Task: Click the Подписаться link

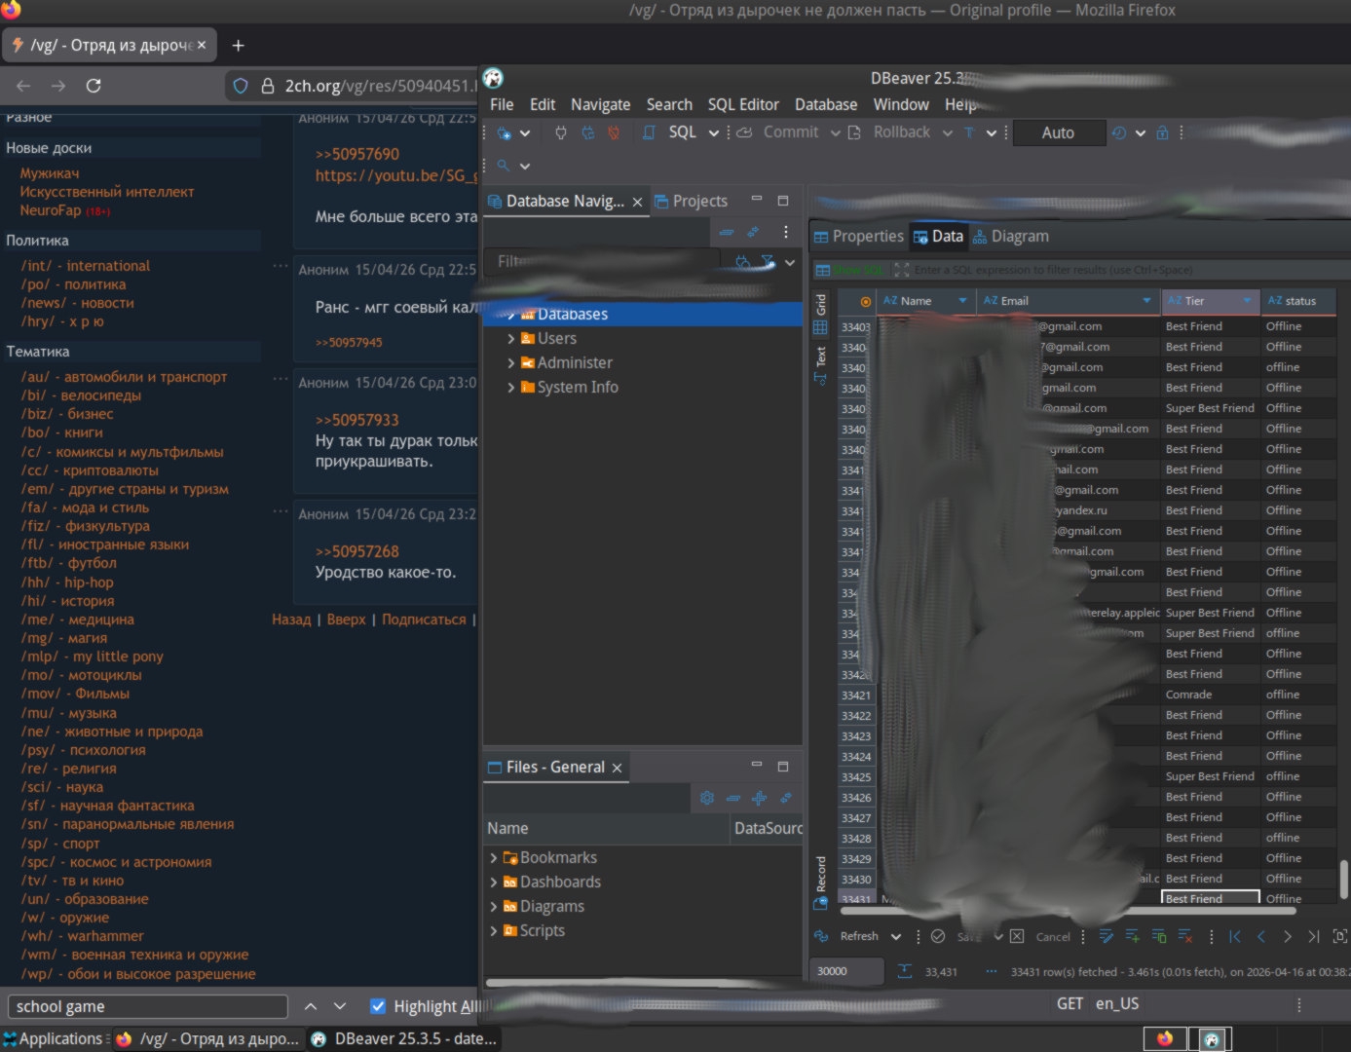Action: click(424, 620)
